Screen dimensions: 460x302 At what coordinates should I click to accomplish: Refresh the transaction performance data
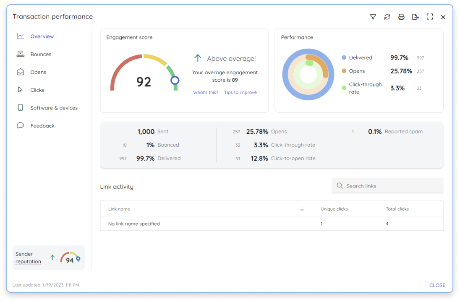tap(387, 17)
